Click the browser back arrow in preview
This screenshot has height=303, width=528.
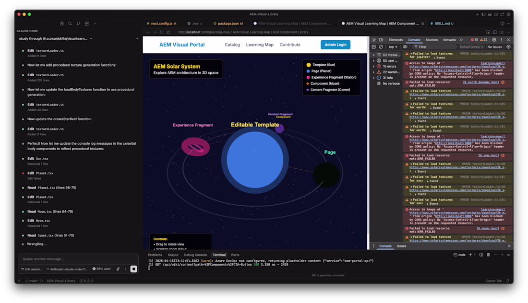148,32
